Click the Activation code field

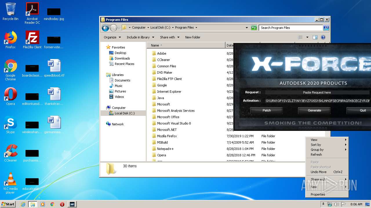click(318, 101)
